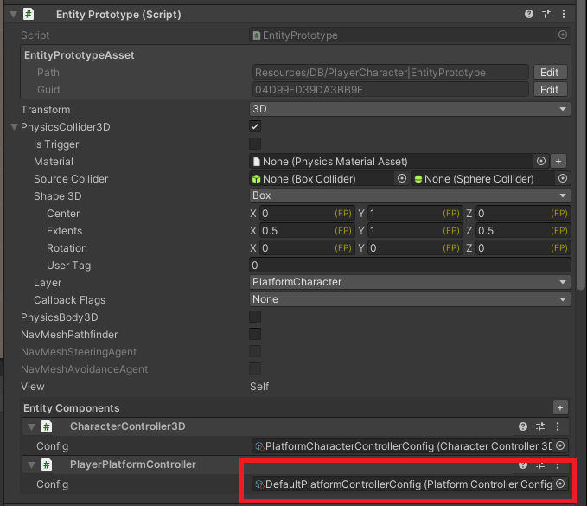Click the Rotation X value field
Viewport: 587px width, 506px height.
click(x=307, y=248)
